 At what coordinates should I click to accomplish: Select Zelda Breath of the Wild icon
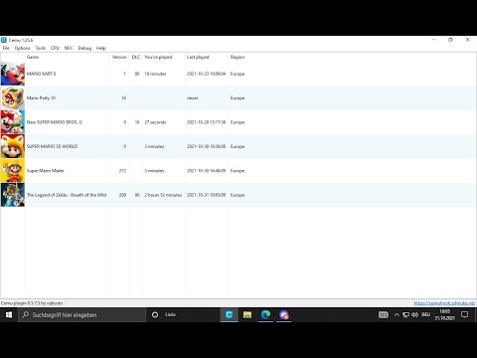13,195
